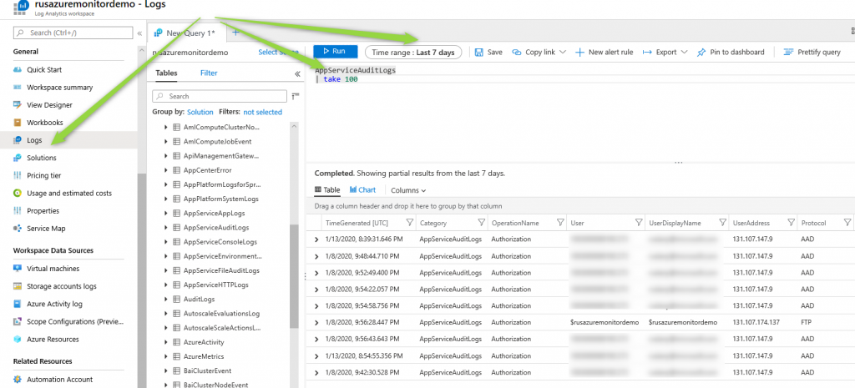
Task: Switch to the Tables tab
Action: [166, 73]
